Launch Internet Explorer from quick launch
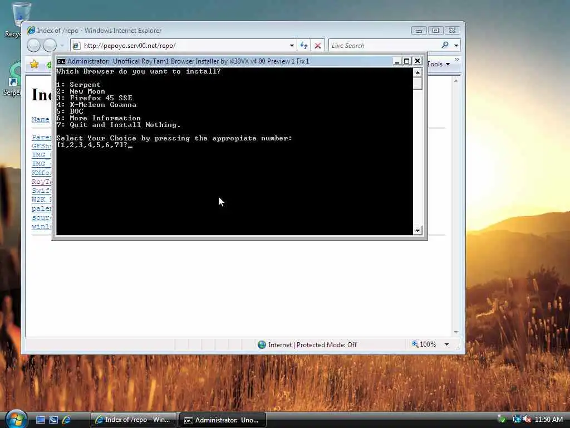Screen dimensions: 570x428 (x=66, y=420)
